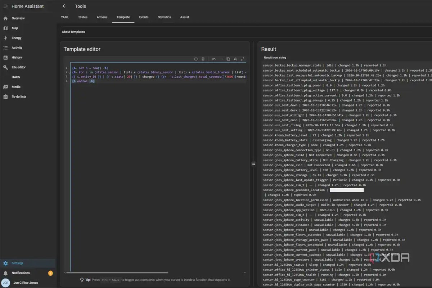The height and width of the screenshot is (288, 432).
Task: Click sensor.hl_l2350dw_status result line
Action: 318,265
